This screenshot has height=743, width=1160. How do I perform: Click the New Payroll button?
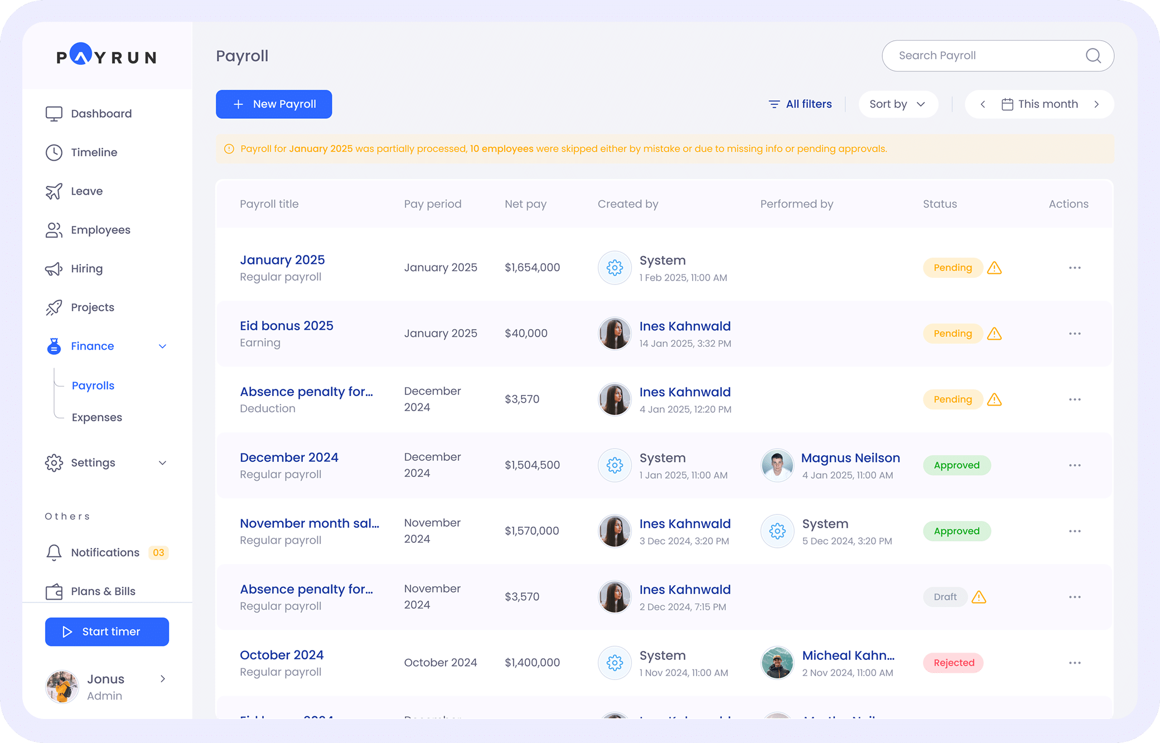274,104
